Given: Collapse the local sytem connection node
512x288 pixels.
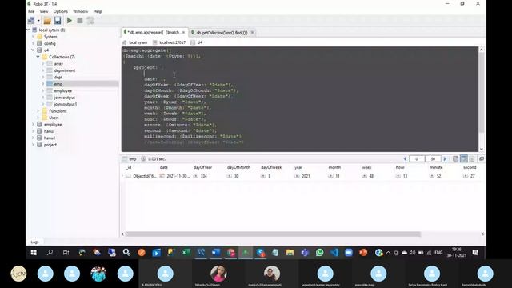Looking at the screenshot, I should (x=28, y=30).
